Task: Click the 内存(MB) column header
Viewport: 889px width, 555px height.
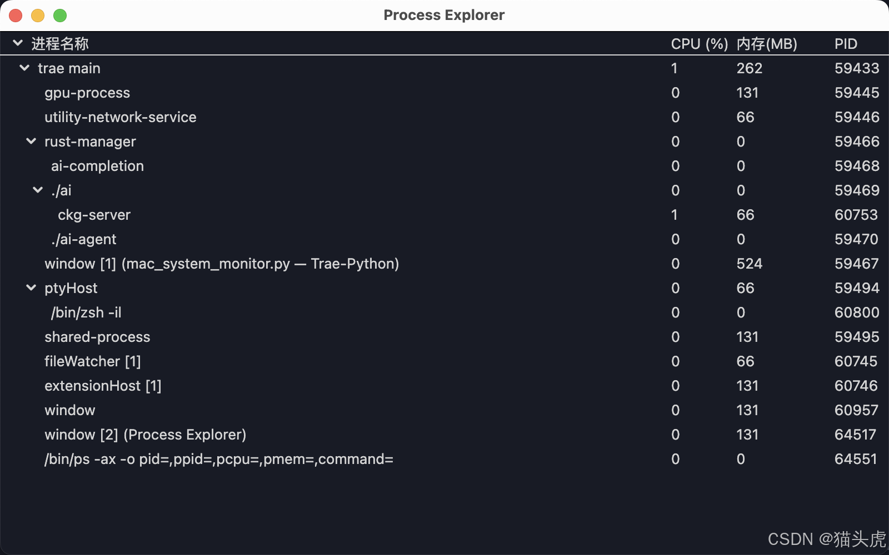Action: click(767, 44)
